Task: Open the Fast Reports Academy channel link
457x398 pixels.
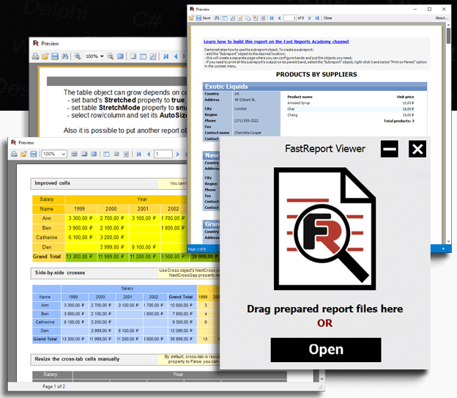Action: pyautogui.click(x=276, y=42)
